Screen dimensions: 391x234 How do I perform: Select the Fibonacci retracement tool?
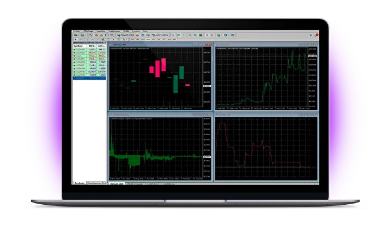(x=109, y=39)
